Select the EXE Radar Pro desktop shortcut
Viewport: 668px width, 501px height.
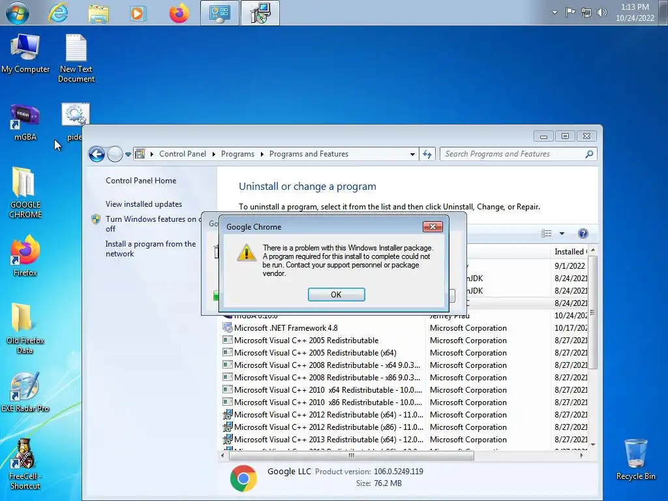(x=25, y=392)
